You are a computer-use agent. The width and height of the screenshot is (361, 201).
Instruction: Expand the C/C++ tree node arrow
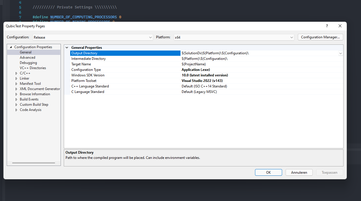pyautogui.click(x=17, y=73)
